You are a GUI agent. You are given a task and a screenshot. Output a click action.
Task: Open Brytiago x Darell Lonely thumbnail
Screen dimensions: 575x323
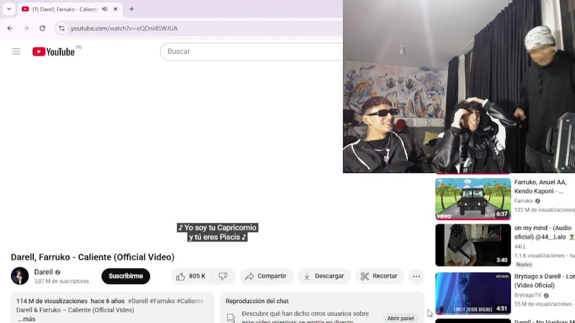[473, 293]
